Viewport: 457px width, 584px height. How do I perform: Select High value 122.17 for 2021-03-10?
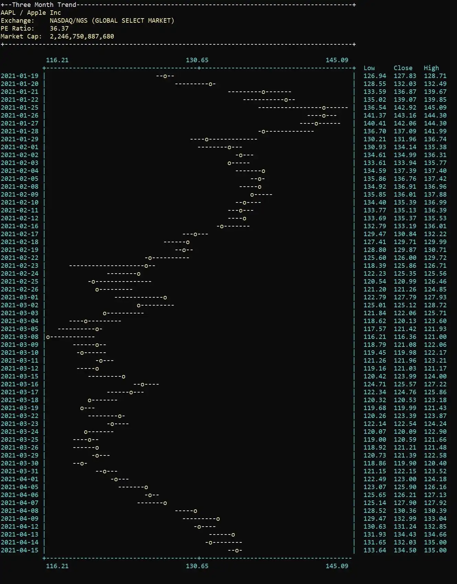pos(435,353)
